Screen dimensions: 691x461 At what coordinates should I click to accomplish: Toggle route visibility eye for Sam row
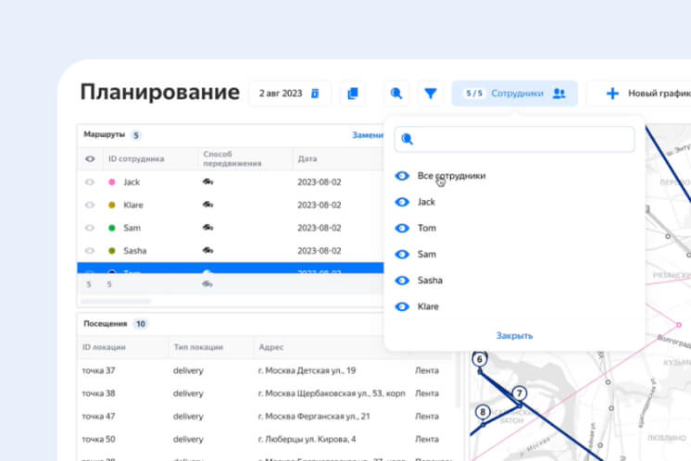90,228
